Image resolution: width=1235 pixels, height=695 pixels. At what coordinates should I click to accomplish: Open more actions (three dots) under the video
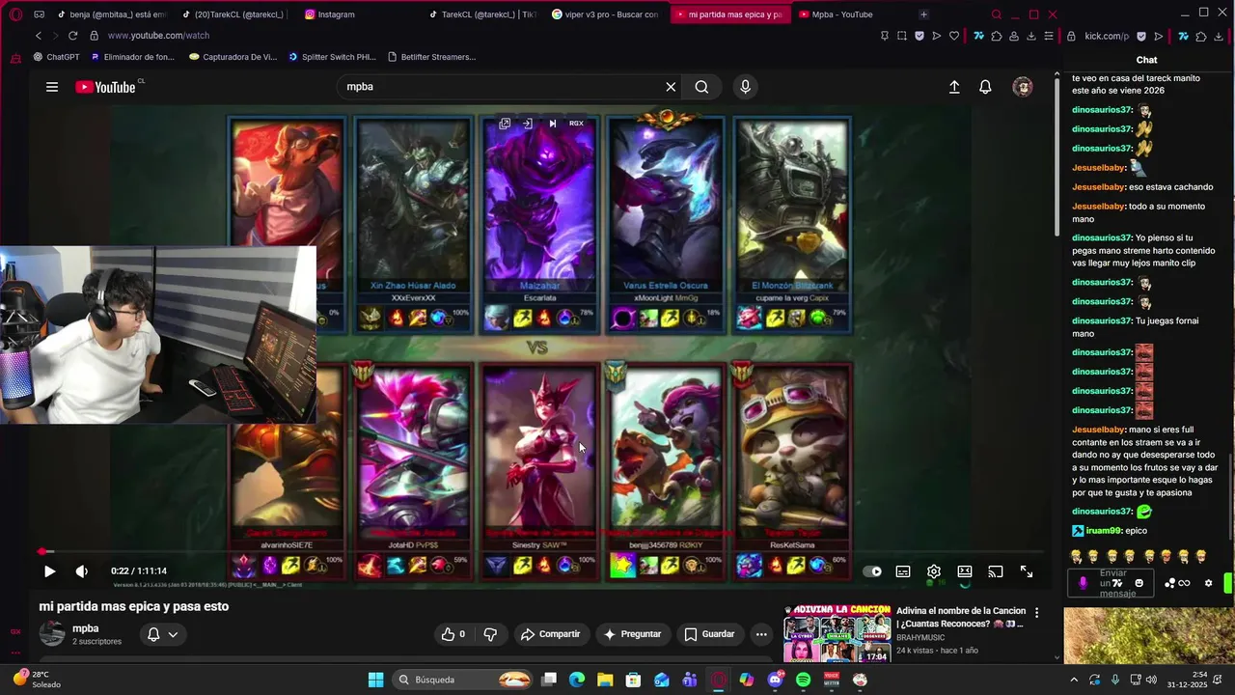point(761,634)
